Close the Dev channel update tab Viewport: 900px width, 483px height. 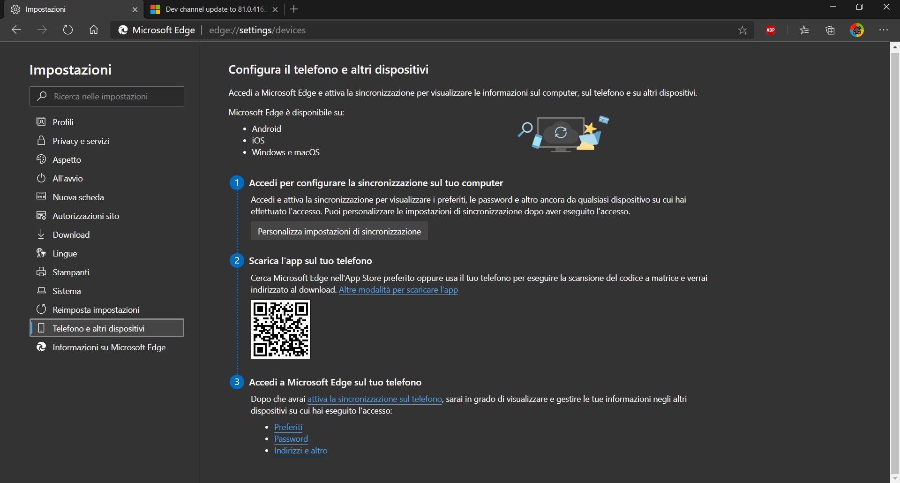[x=275, y=9]
